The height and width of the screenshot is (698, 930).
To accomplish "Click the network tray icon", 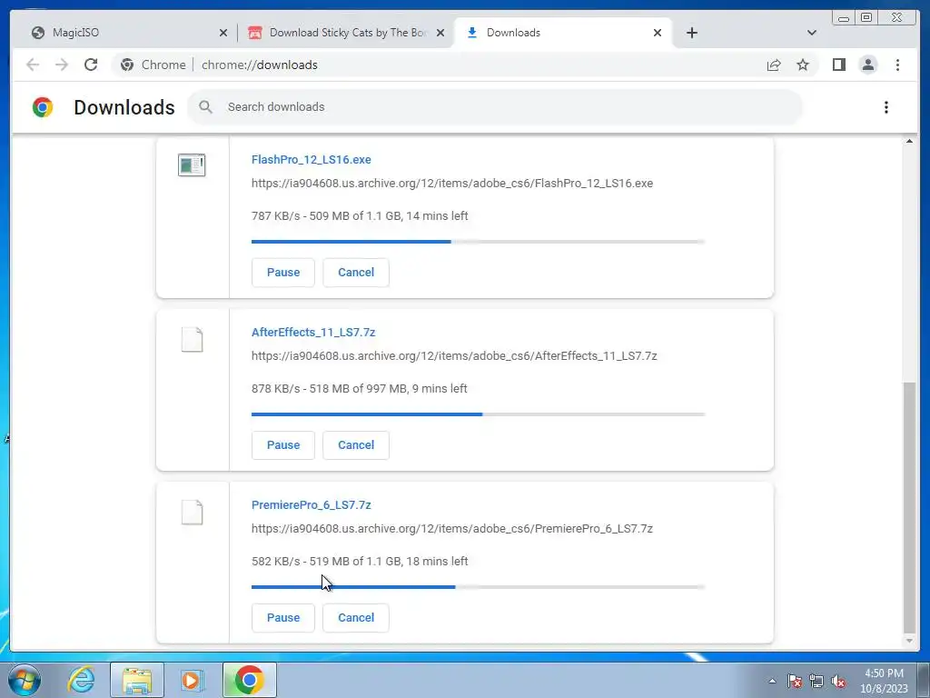I will click(x=816, y=681).
